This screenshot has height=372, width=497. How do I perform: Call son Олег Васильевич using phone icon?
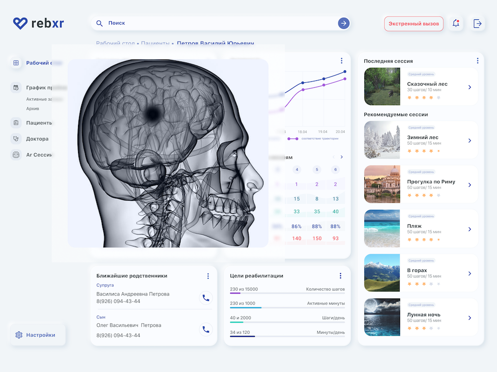tap(206, 329)
